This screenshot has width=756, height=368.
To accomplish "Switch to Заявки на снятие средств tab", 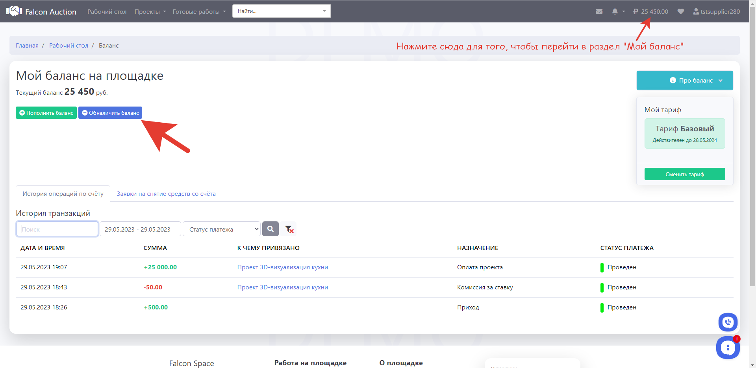I will pos(166,194).
